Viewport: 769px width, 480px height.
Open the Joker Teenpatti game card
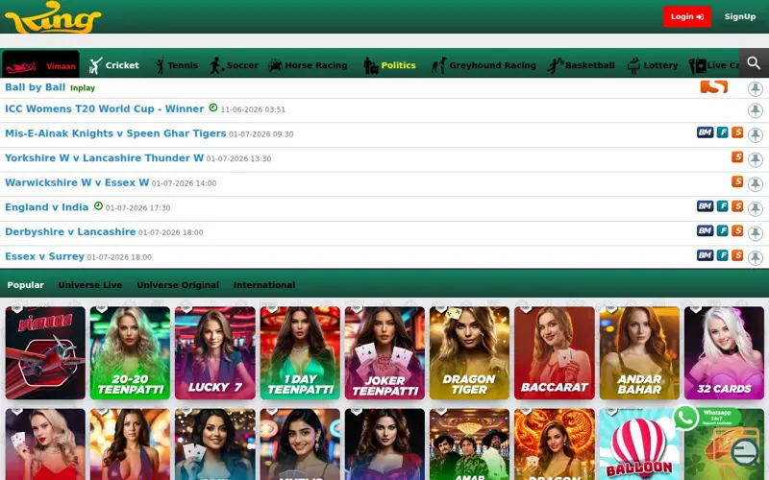pos(384,352)
